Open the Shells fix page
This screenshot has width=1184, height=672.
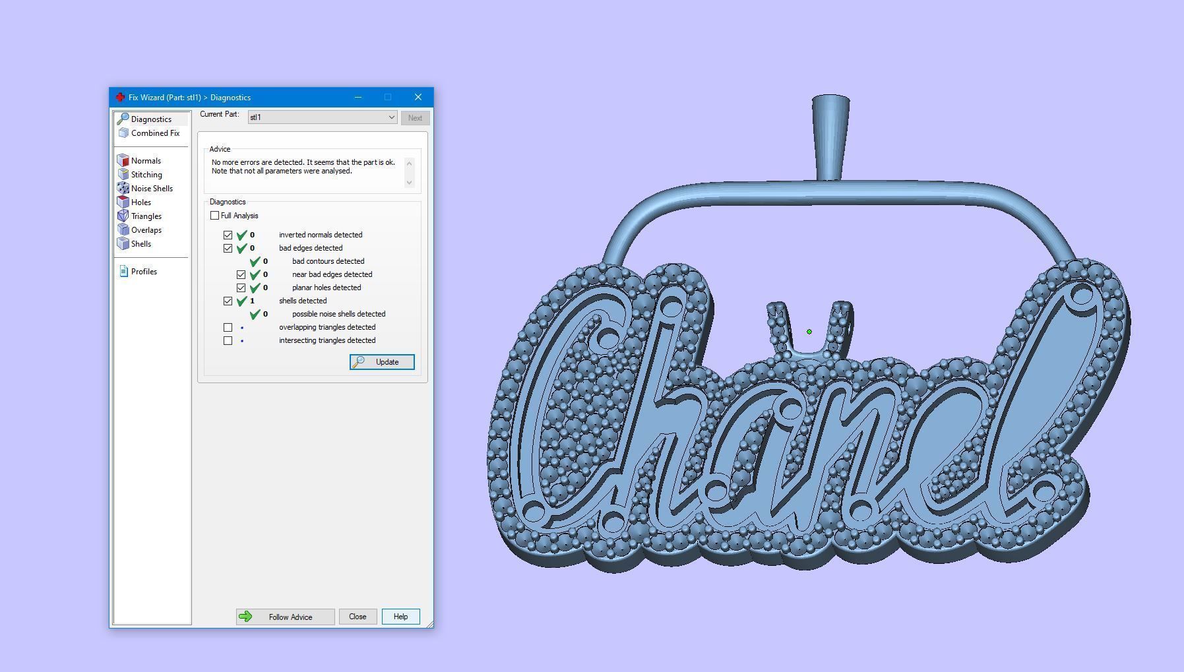point(141,244)
